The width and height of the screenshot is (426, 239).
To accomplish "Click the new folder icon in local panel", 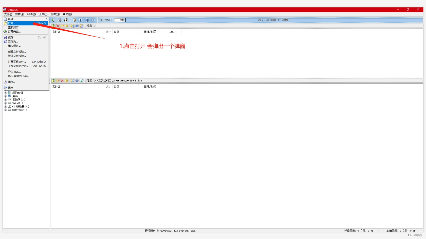I will (x=58, y=81).
